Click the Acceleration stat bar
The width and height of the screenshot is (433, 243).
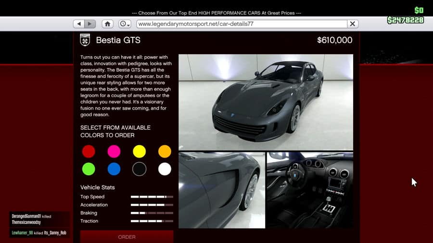[152, 205]
